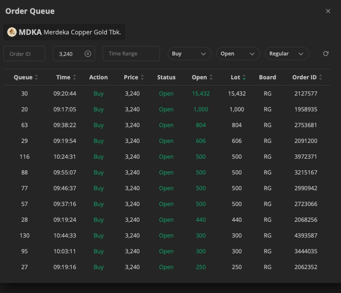Click the MDKA stock logo icon

(x=12, y=33)
